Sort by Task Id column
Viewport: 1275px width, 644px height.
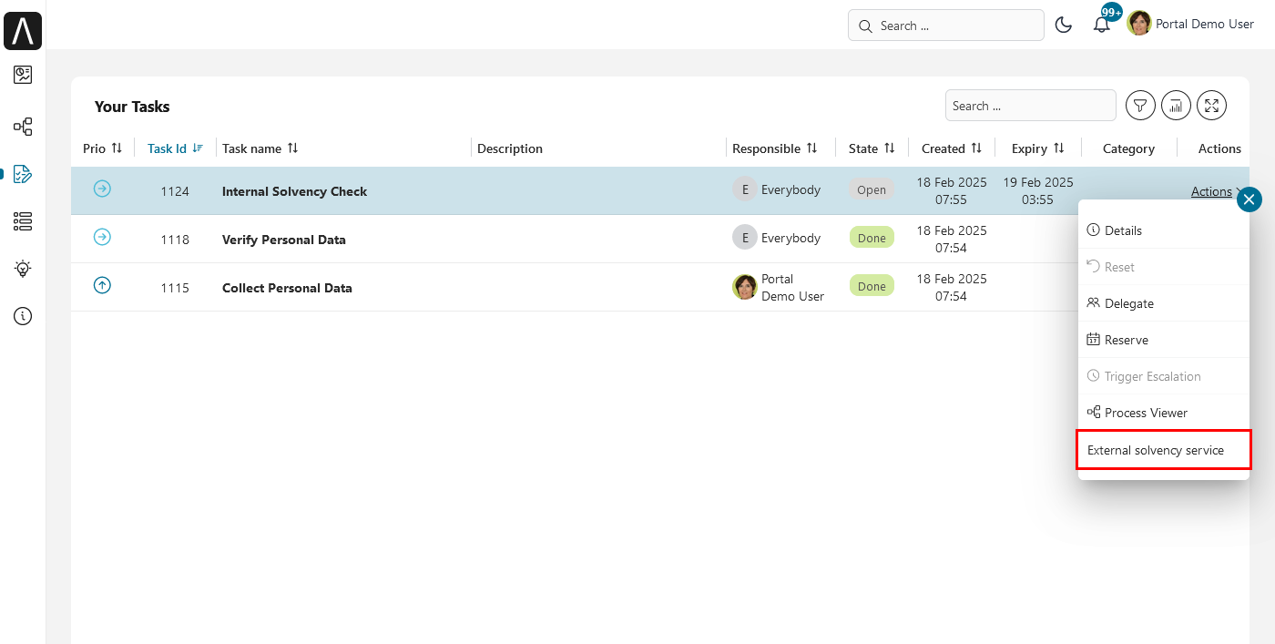(198, 148)
